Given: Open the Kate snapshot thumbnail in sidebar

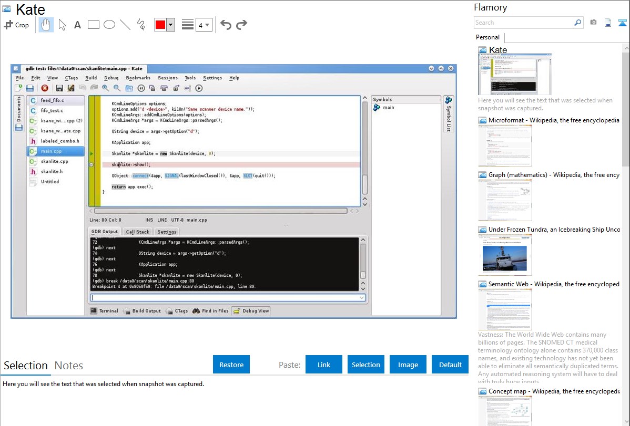Looking at the screenshot, I should point(515,75).
